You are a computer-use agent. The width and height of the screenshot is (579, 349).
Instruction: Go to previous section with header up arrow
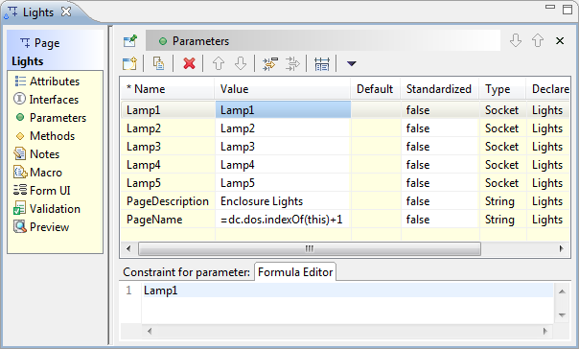(538, 40)
